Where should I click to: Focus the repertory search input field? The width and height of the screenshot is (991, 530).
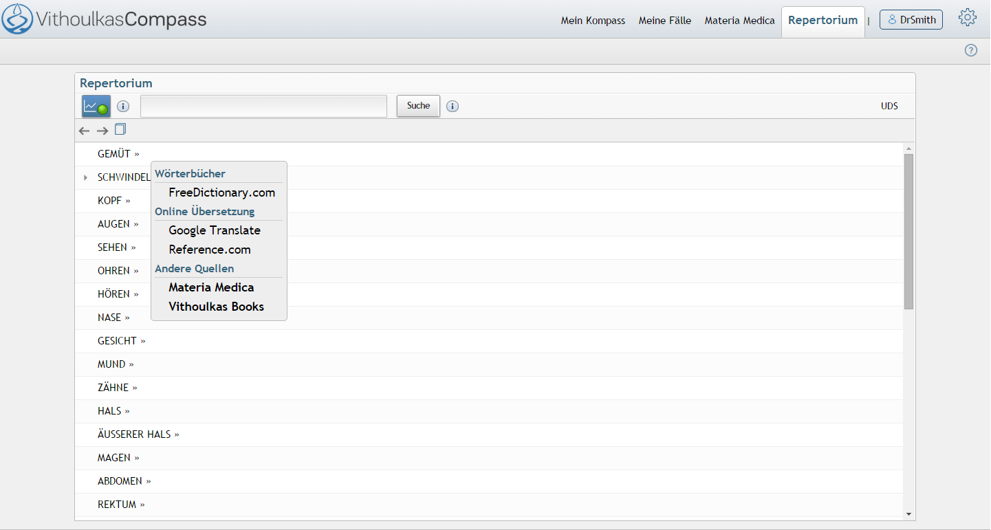[x=264, y=106]
